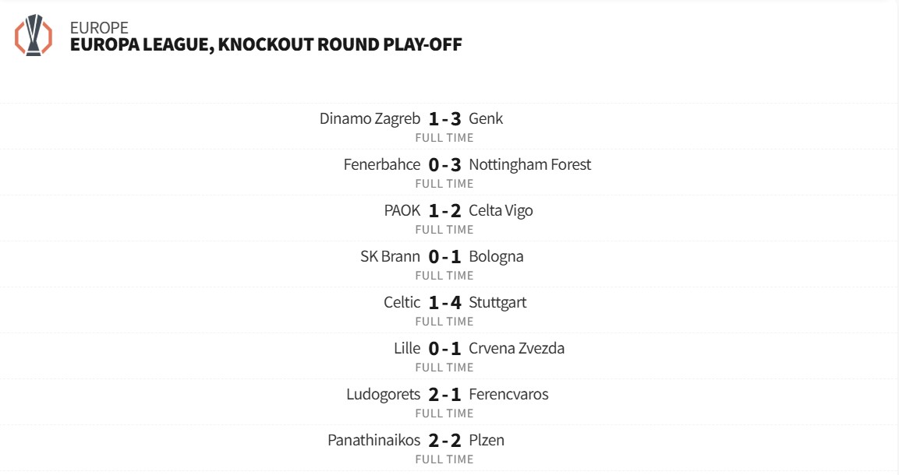Click the Europe country label

(x=99, y=28)
